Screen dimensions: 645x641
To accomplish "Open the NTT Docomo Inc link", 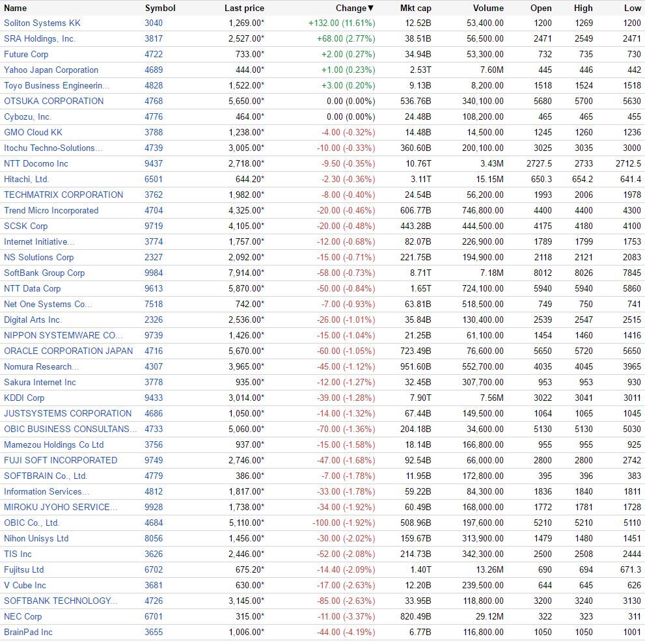I will [36, 163].
